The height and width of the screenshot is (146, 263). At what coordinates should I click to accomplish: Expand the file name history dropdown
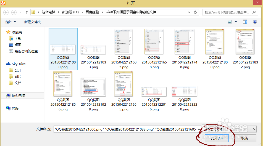(199, 129)
